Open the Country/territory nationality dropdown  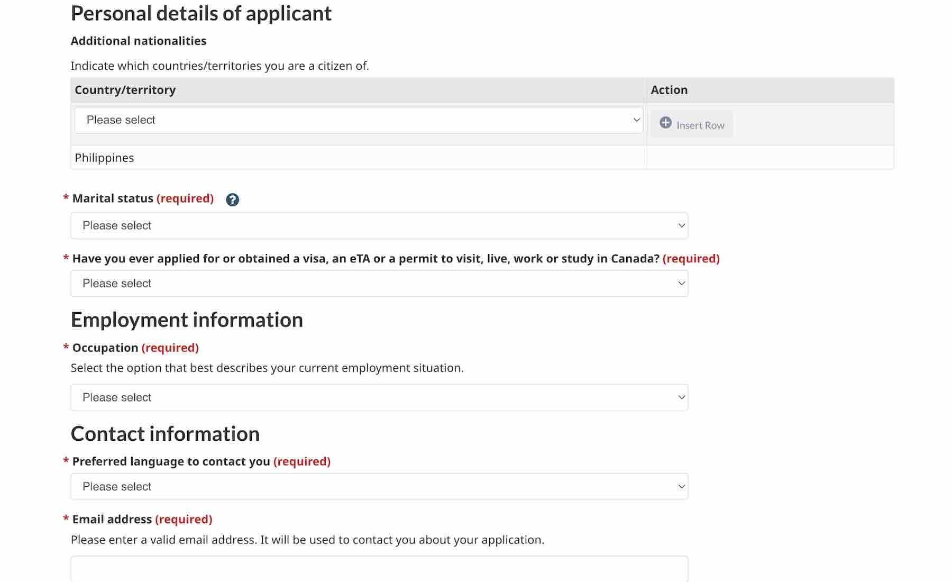tap(358, 120)
